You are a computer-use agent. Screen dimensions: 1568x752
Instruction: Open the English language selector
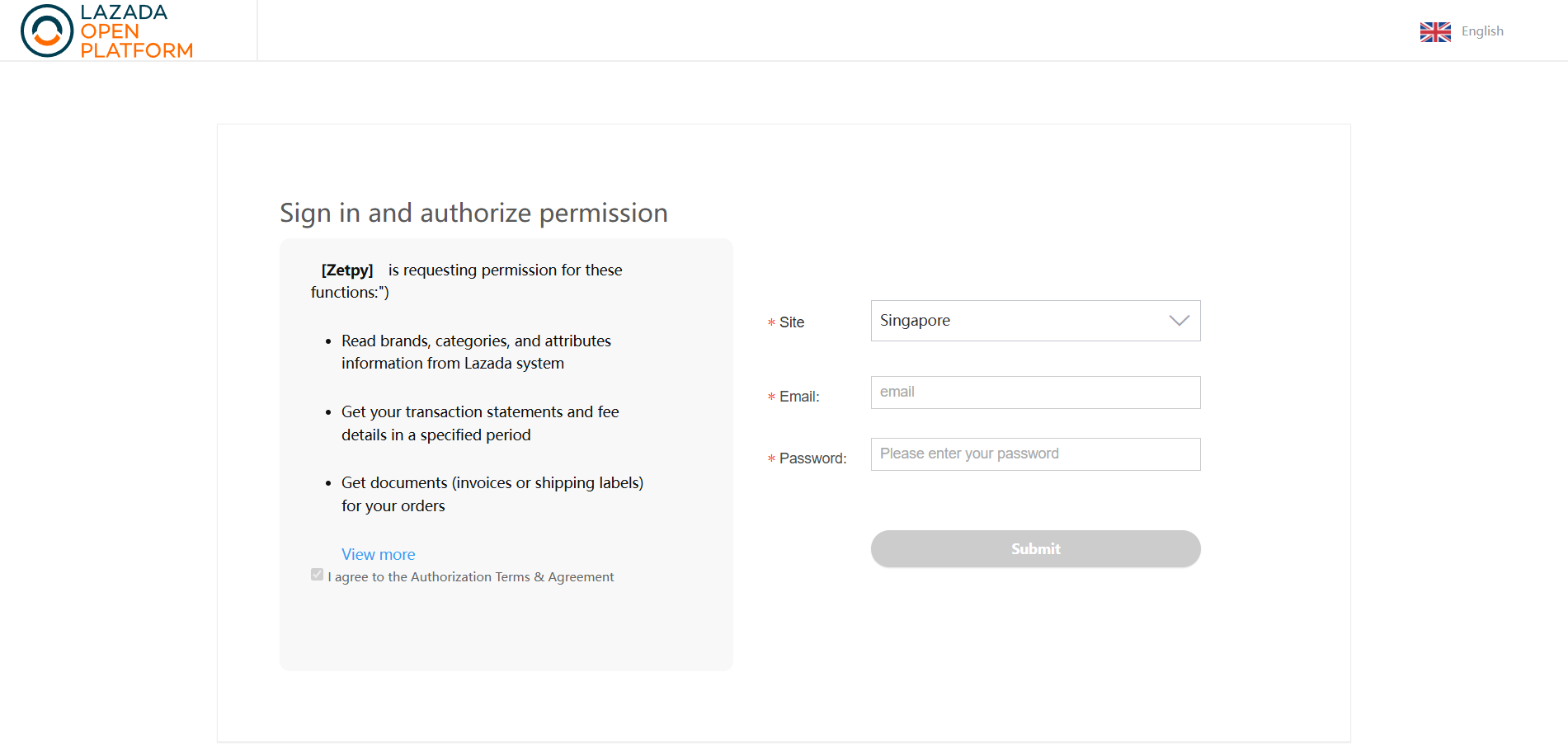pos(1482,31)
